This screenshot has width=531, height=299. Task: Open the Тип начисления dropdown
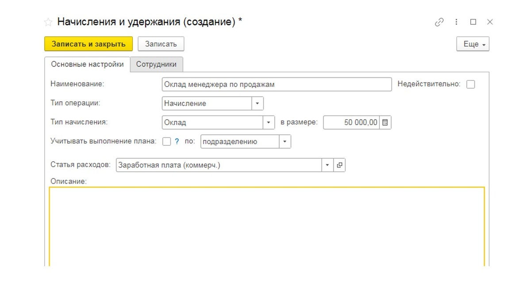point(269,122)
